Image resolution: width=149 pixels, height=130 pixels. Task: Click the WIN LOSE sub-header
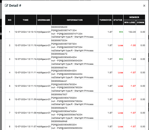130,23
